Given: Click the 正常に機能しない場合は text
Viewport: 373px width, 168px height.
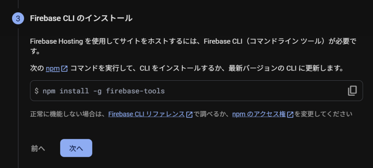Looking at the screenshot, I should tap(68, 114).
